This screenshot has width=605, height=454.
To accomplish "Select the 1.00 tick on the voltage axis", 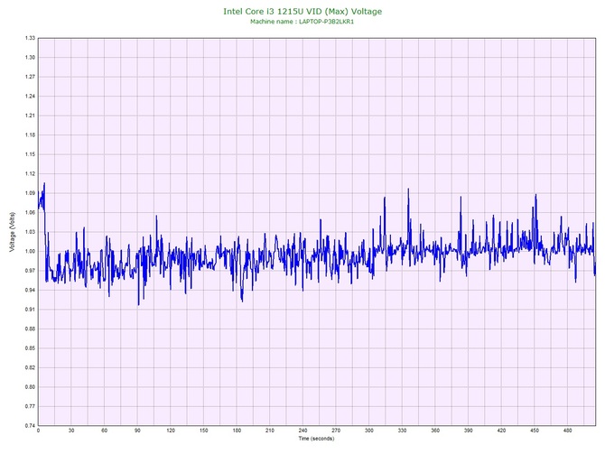I will click(x=30, y=251).
